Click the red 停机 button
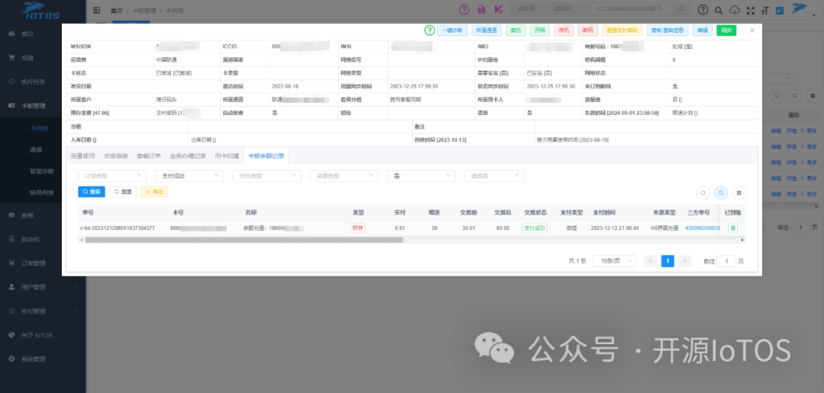The image size is (824, 393). click(x=564, y=30)
